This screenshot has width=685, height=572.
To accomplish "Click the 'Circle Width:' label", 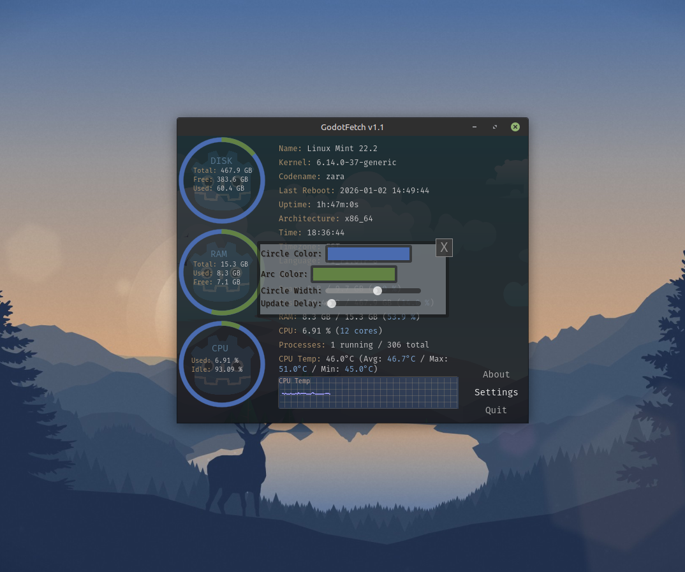I will point(291,291).
